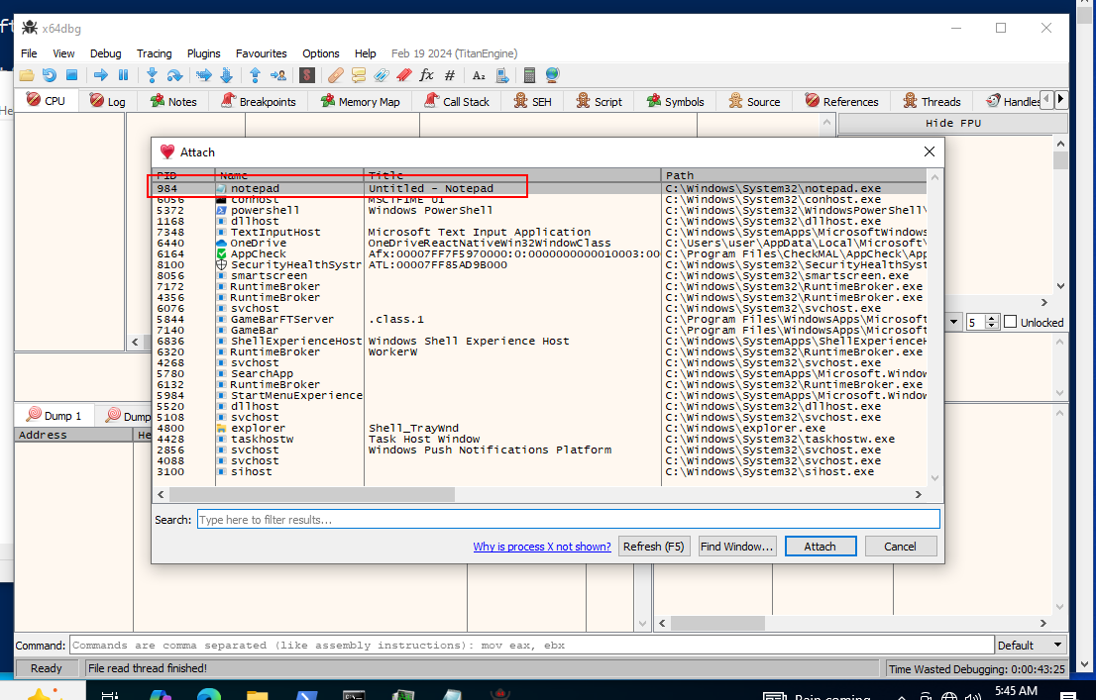Open the Scylla plugin icon
This screenshot has height=700, width=1096.
coord(307,74)
